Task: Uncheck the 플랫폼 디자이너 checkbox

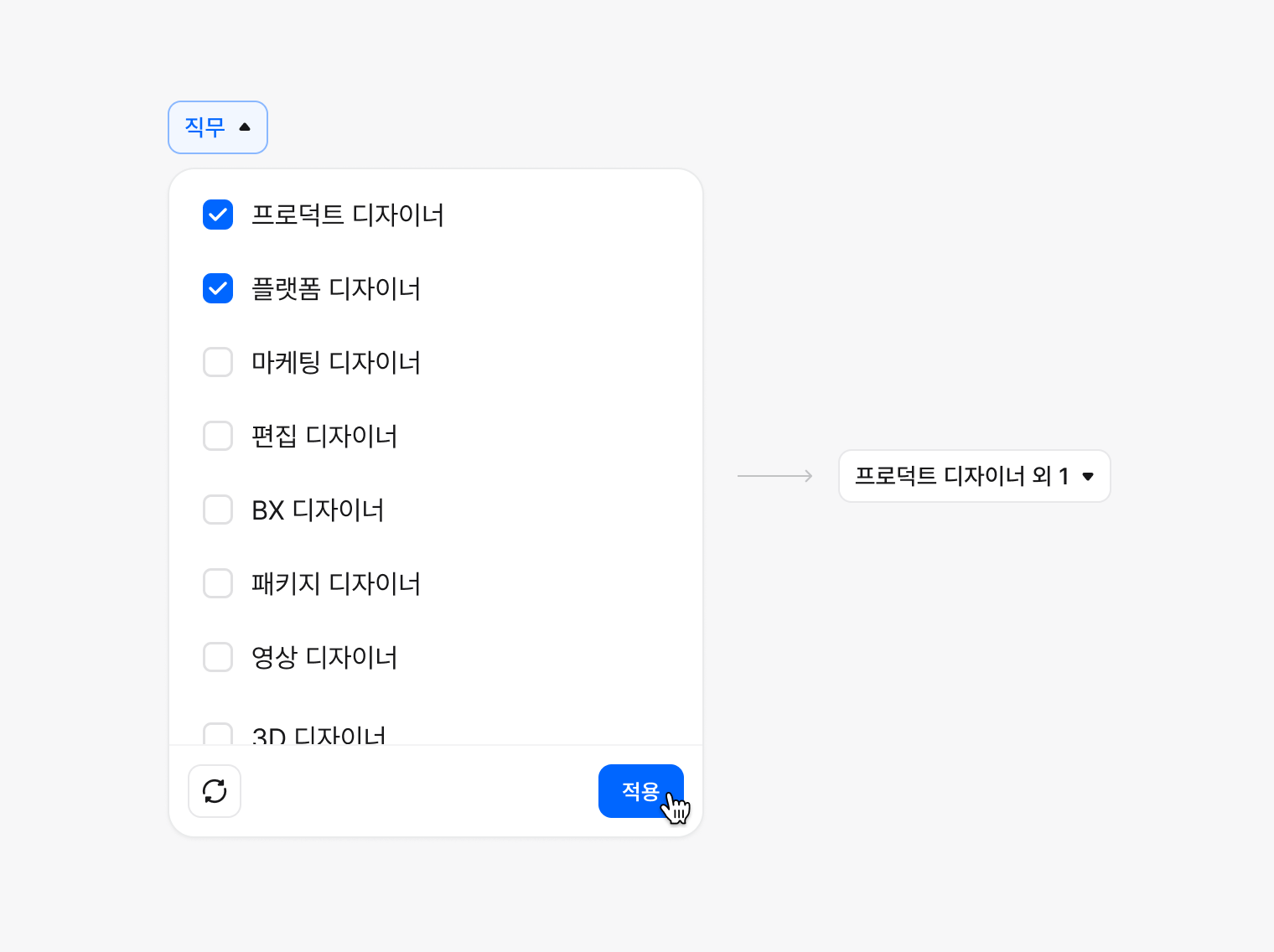Action: pyautogui.click(x=218, y=288)
